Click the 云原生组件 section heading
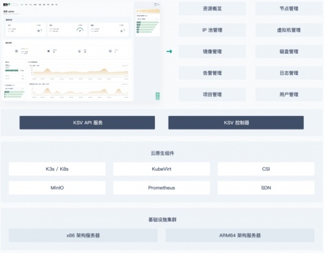This screenshot has width=324, height=253. point(162,153)
